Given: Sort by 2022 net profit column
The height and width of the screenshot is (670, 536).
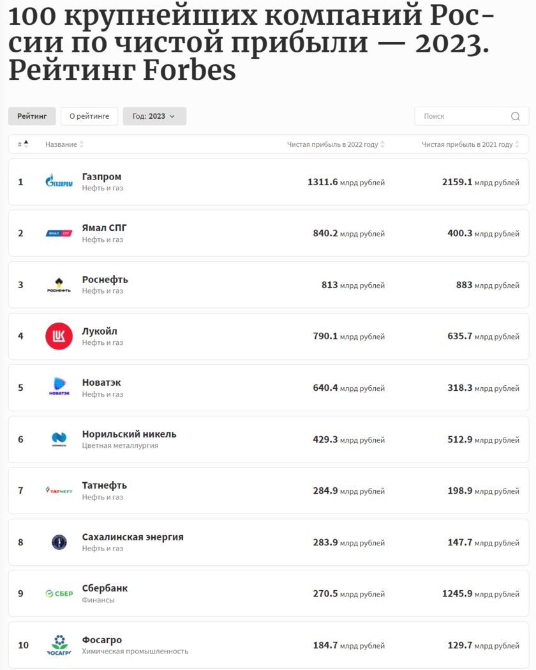Looking at the screenshot, I should pyautogui.click(x=382, y=144).
